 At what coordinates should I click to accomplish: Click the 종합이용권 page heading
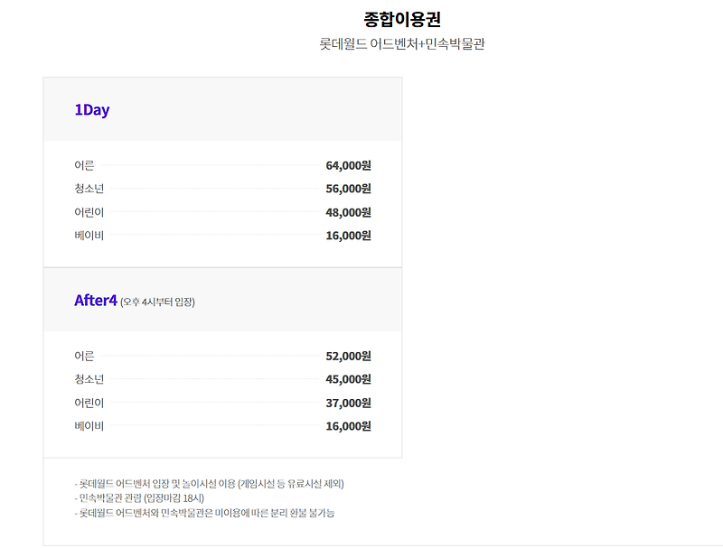click(402, 19)
